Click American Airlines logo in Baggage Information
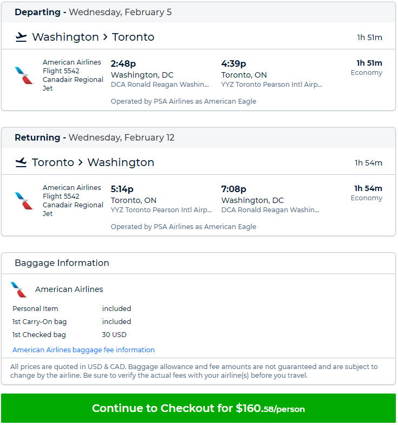 pos(19,289)
